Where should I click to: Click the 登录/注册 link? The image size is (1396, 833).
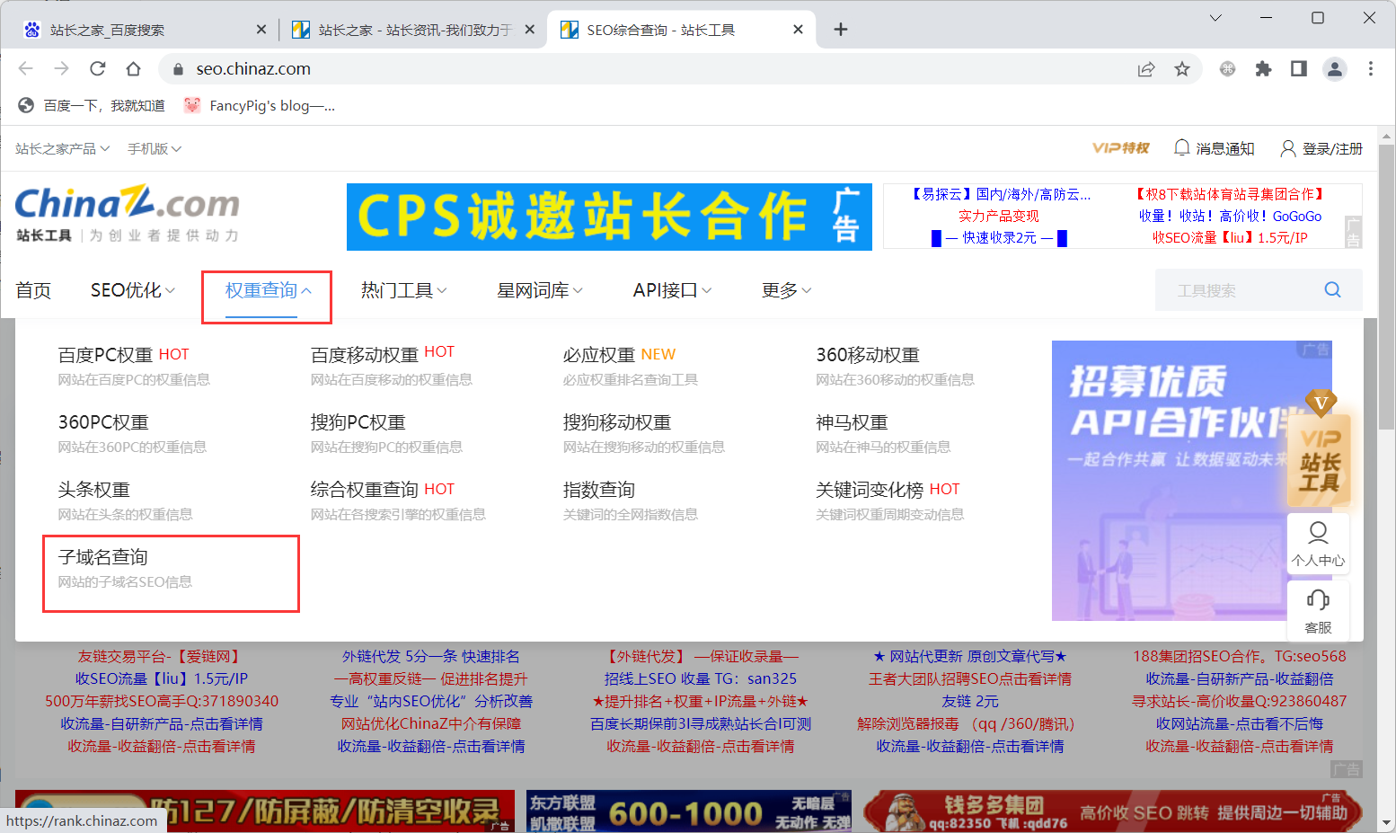pos(1321,148)
